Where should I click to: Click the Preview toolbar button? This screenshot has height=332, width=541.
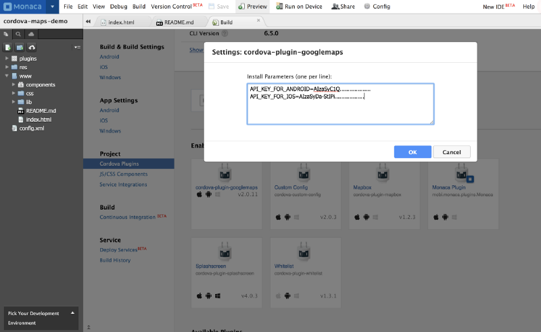click(x=252, y=7)
